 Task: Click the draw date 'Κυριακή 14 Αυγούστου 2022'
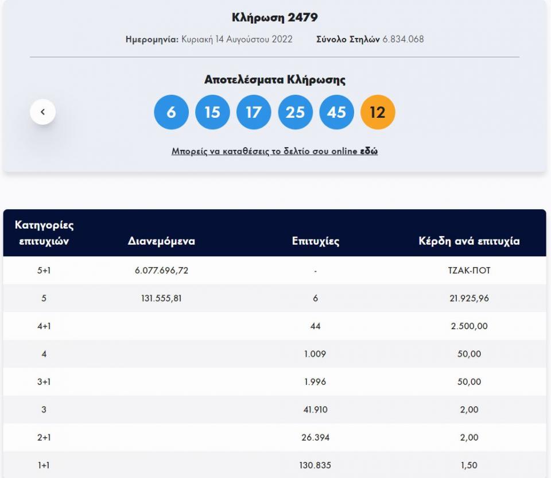pos(236,40)
